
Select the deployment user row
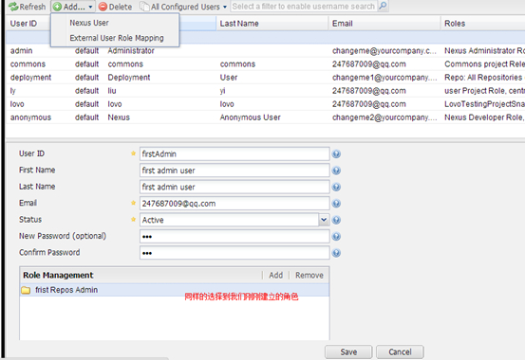266,78
